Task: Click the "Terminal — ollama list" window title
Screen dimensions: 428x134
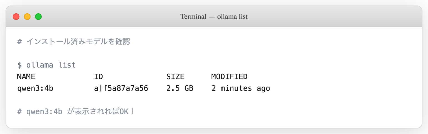Action: coord(214,17)
